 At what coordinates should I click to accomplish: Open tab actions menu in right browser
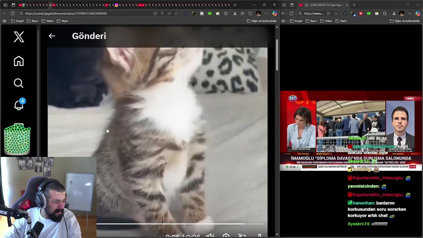click(292, 5)
